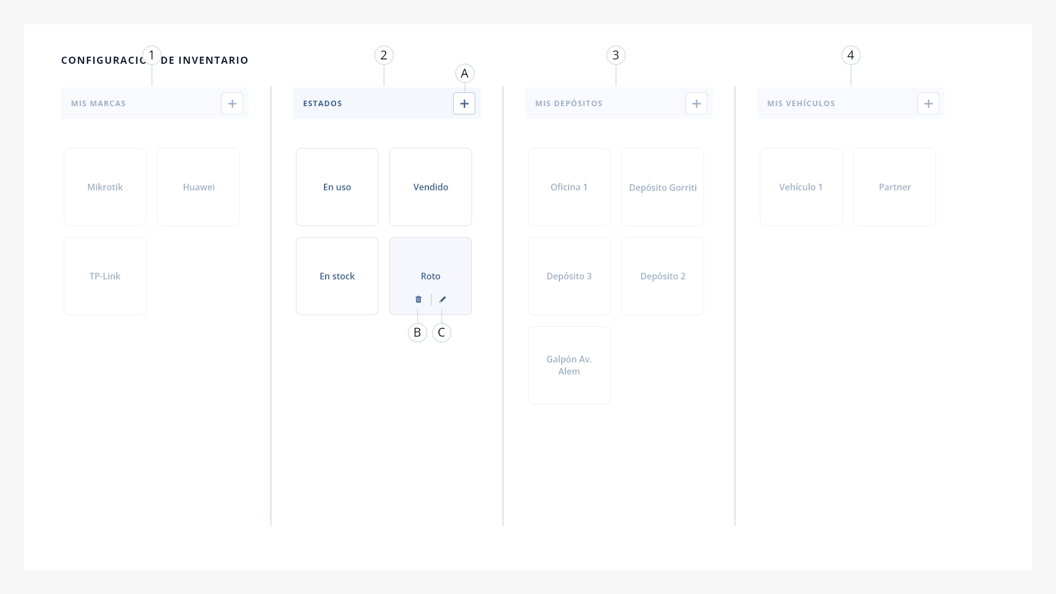Select the Mikrotik brand card
Screen dimensions: 1056x594
pos(105,187)
